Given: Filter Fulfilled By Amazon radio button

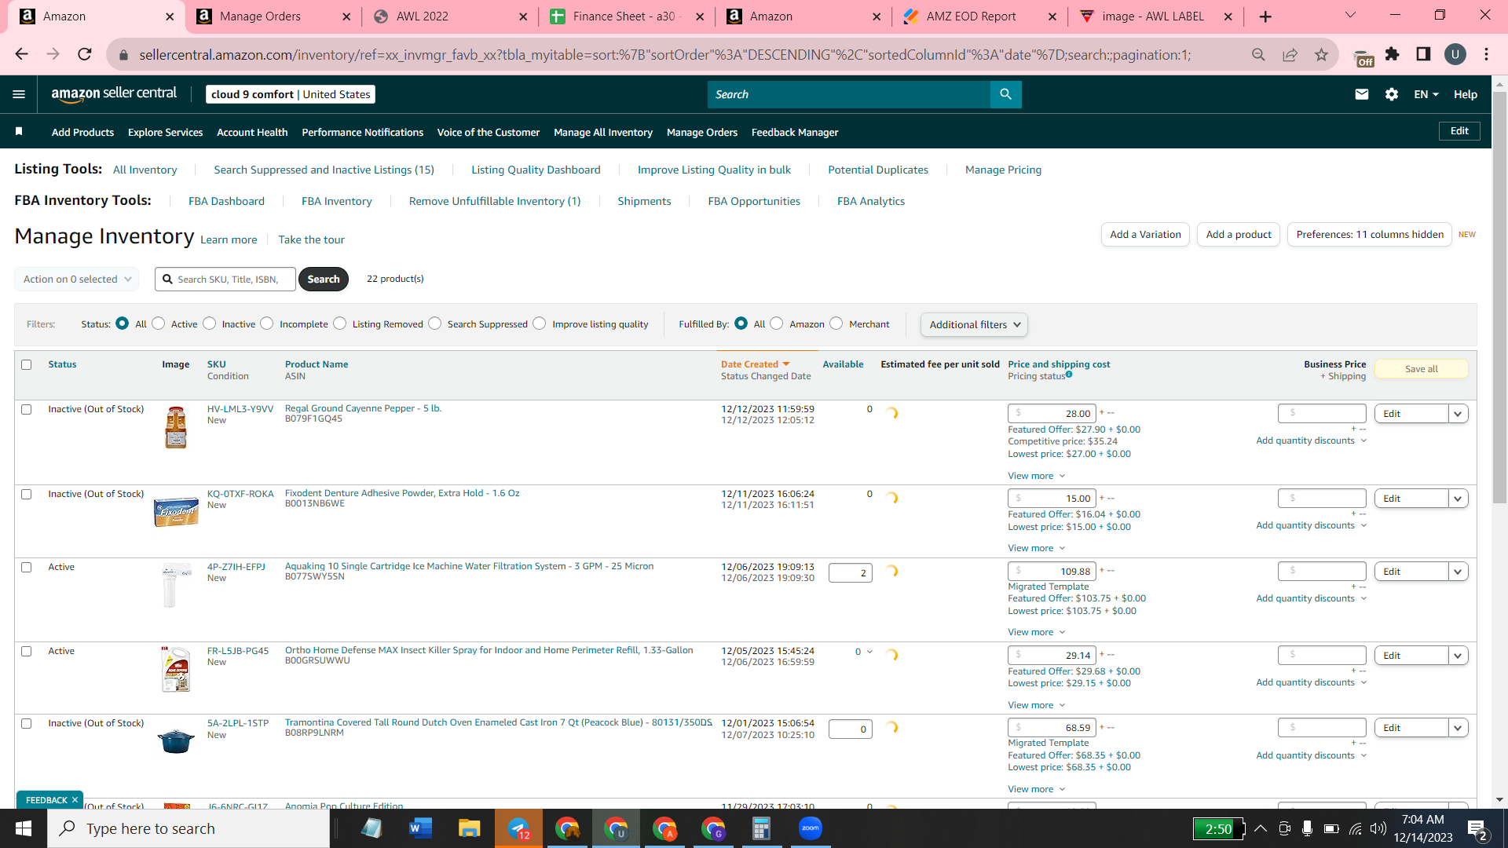Looking at the screenshot, I should [777, 323].
